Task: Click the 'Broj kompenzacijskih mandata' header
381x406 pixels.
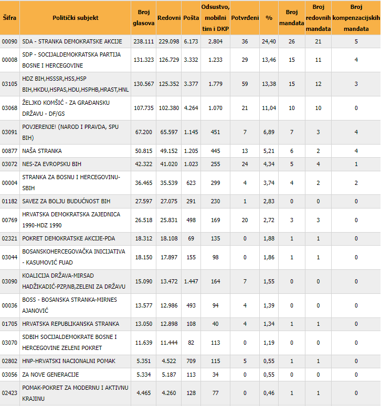Action: (356, 18)
